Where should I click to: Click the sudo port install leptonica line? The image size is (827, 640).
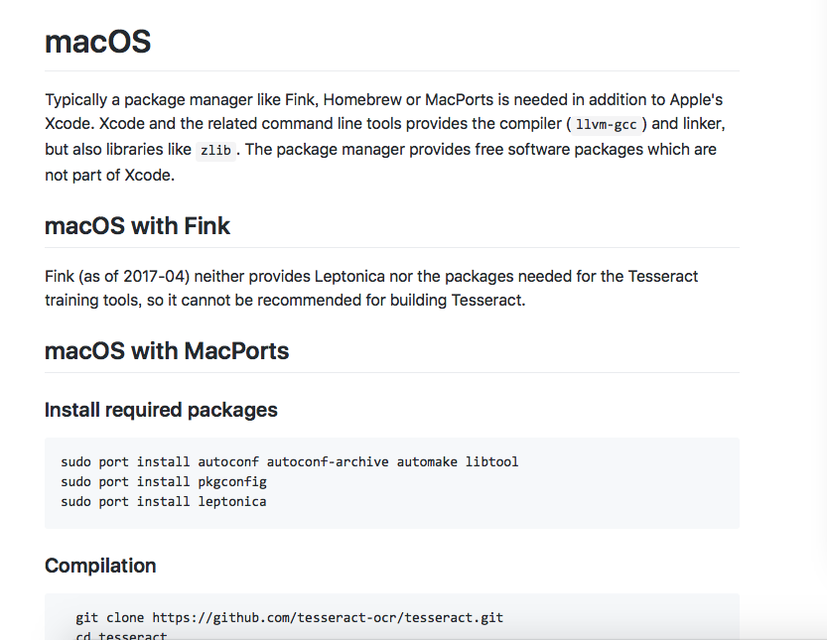pyautogui.click(x=164, y=501)
